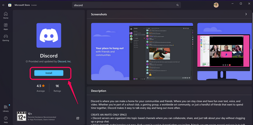This screenshot has height=125, width=253.
Task: Click the Microsoft Store logo icon
Action: (10, 5)
